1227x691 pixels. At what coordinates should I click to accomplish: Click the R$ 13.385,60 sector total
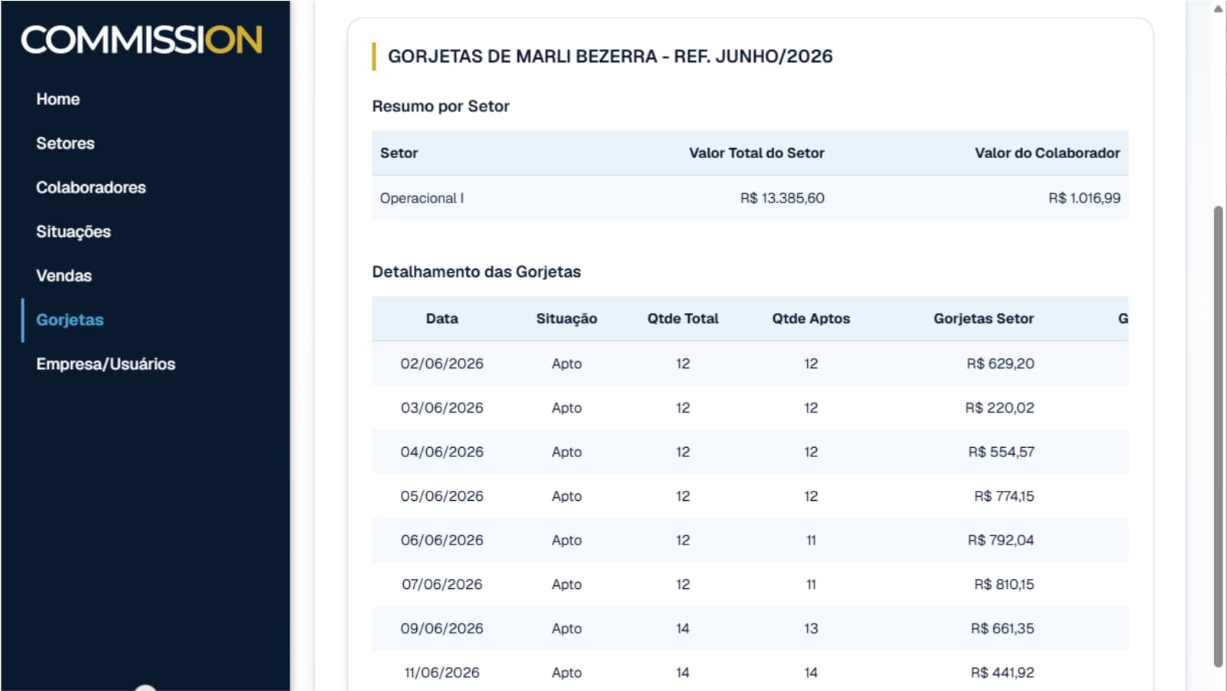(782, 198)
